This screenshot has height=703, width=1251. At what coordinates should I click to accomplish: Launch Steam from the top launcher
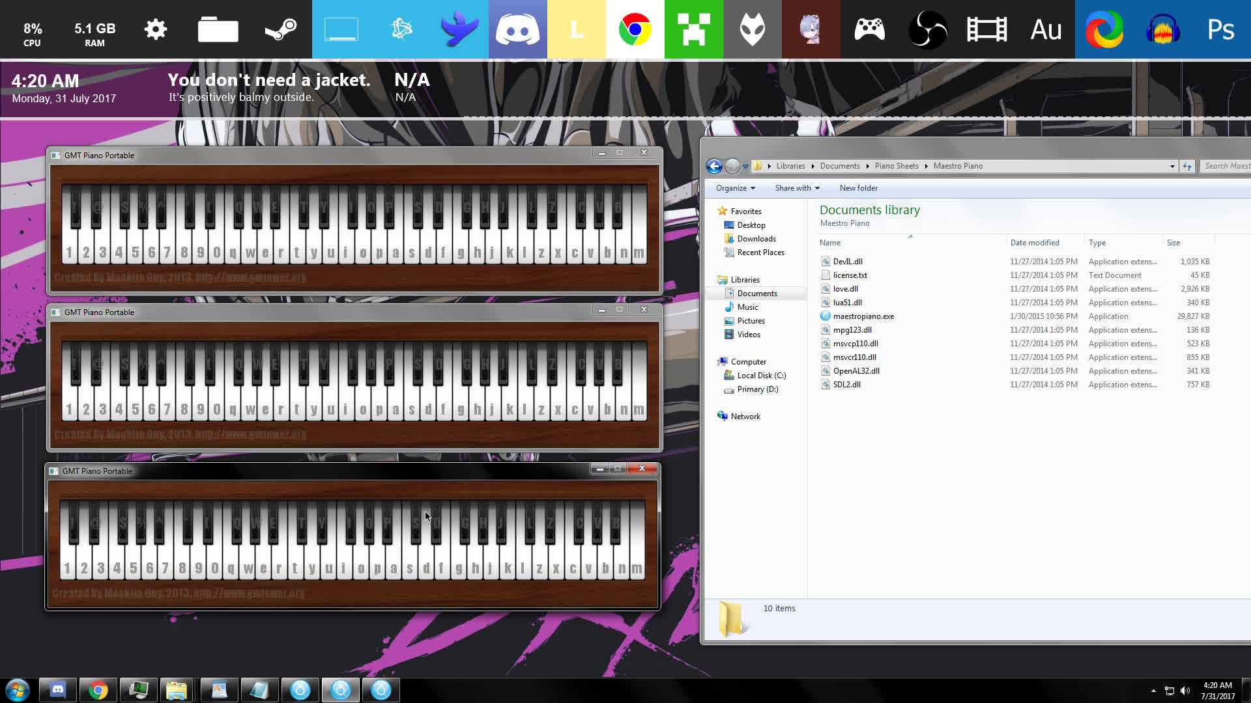coord(281,29)
